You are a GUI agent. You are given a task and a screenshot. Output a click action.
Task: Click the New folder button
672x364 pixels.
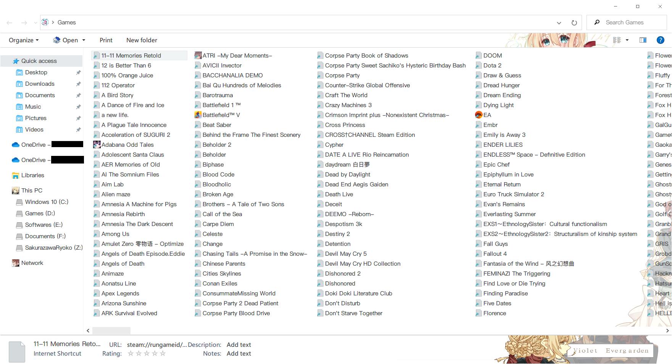(x=142, y=40)
